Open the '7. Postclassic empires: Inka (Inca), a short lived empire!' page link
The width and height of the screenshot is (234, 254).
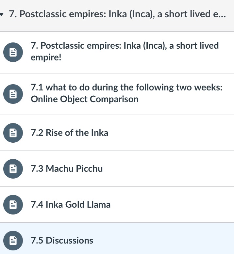point(124,46)
